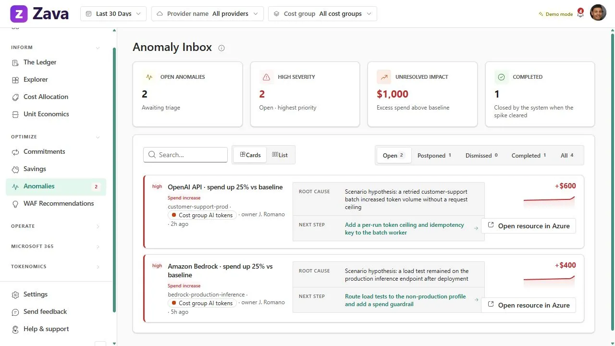
Task: Select the All tab
Action: click(567, 155)
